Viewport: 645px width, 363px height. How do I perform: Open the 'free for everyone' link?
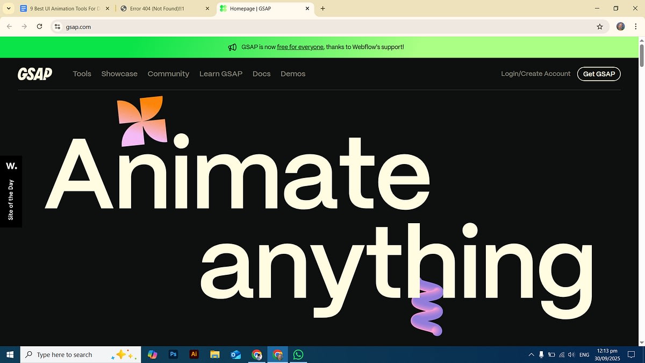click(x=299, y=47)
